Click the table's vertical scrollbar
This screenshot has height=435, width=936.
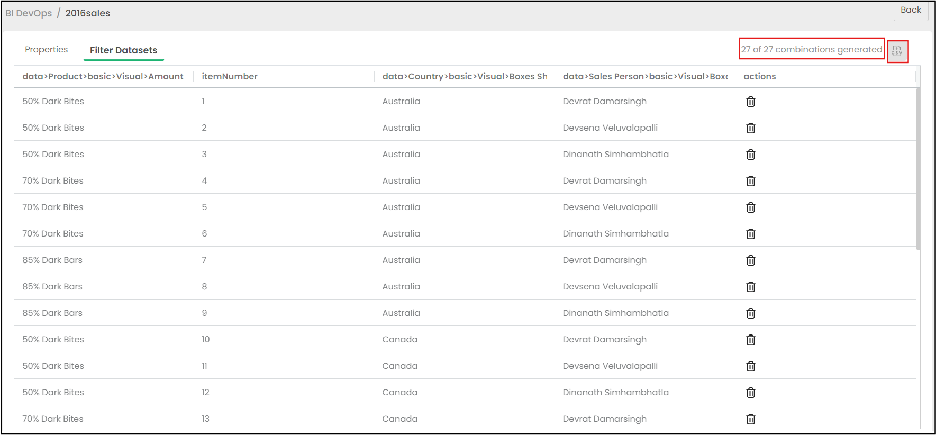tap(918, 169)
